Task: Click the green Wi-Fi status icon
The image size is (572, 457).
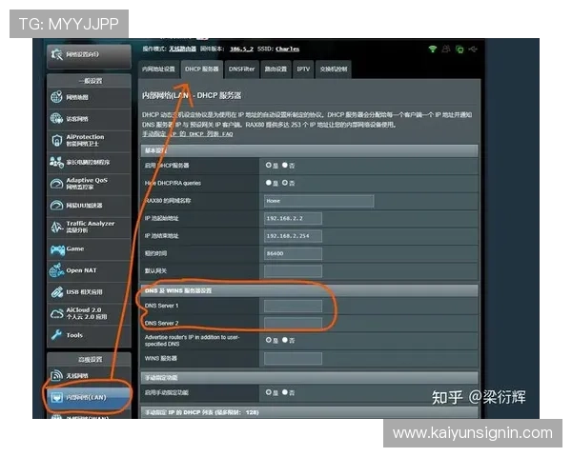Action: pyautogui.click(x=433, y=49)
